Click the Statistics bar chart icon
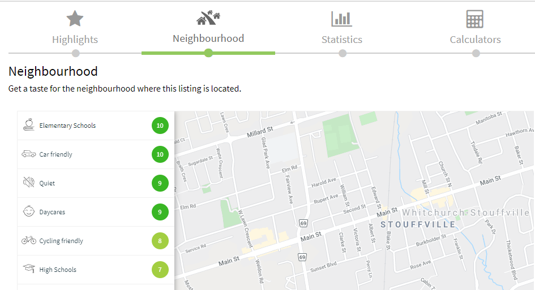Image resolution: width=535 pixels, height=290 pixels. point(341,19)
